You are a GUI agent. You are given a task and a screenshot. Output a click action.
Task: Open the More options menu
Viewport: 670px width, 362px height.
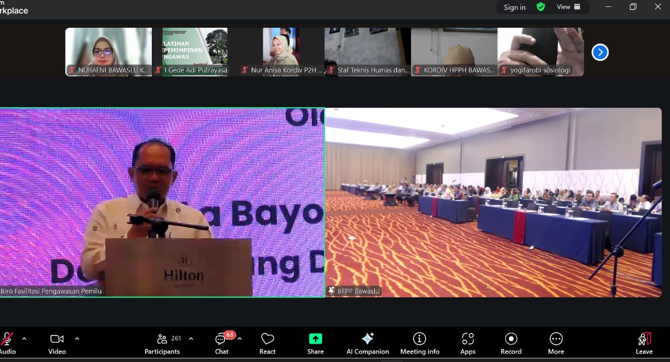tap(556, 343)
